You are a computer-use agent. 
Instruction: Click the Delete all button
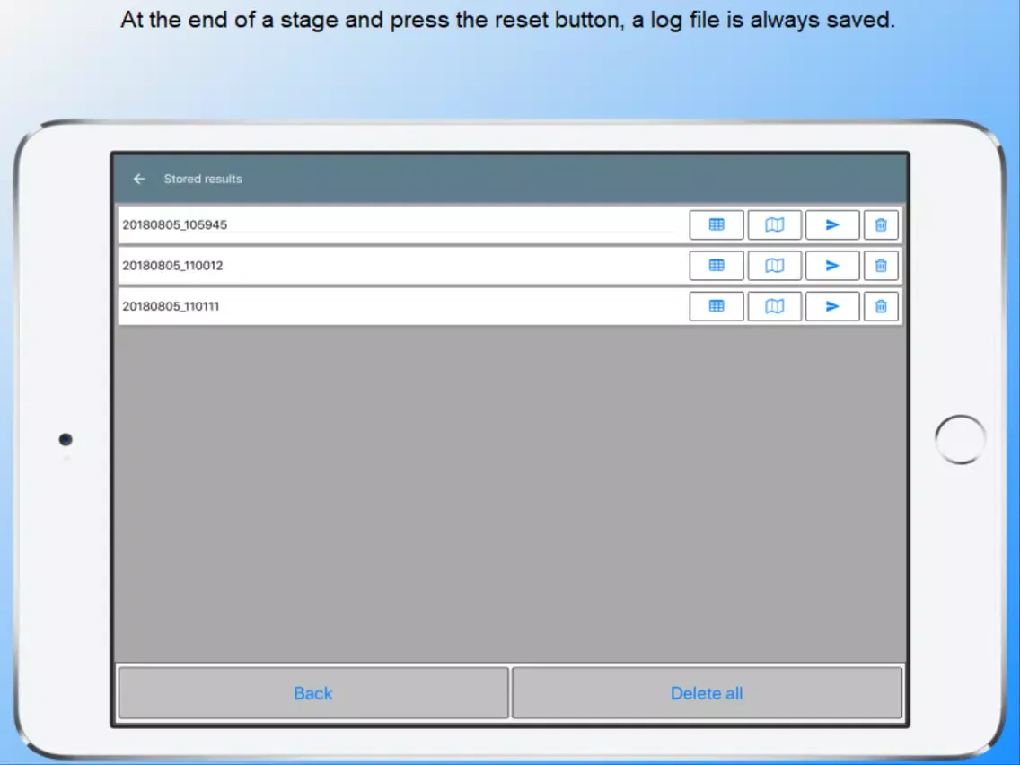[707, 693]
